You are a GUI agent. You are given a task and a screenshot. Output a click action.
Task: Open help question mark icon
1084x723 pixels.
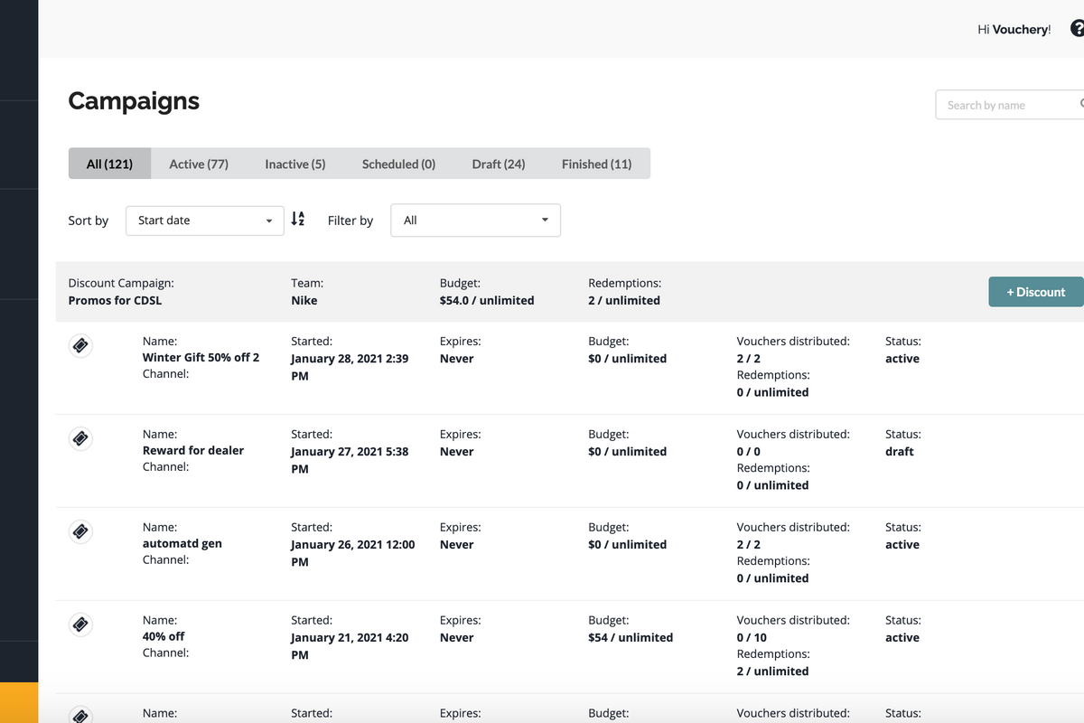pyautogui.click(x=1077, y=29)
